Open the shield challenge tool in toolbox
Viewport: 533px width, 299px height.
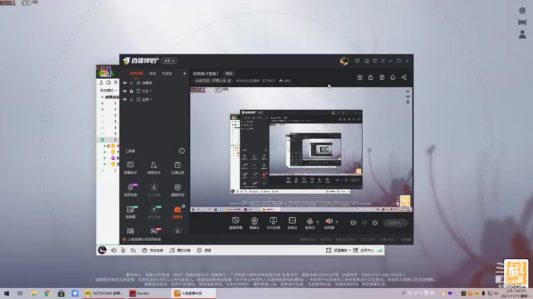pyautogui.click(x=177, y=190)
